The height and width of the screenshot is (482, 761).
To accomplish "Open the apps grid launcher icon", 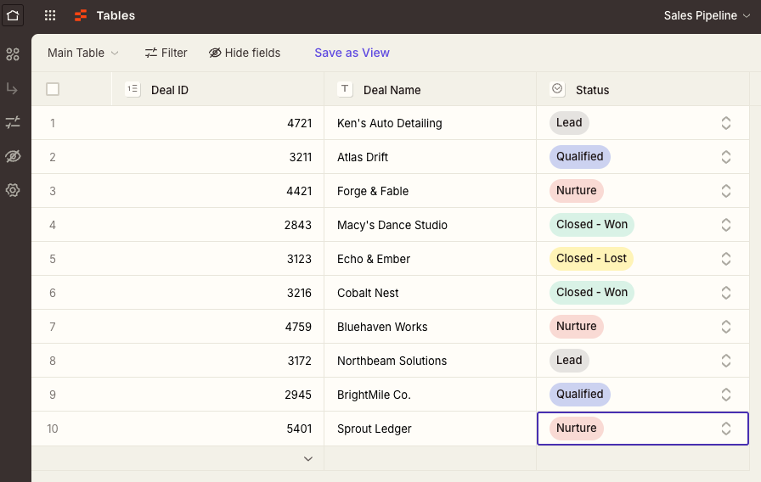I will [x=50, y=15].
